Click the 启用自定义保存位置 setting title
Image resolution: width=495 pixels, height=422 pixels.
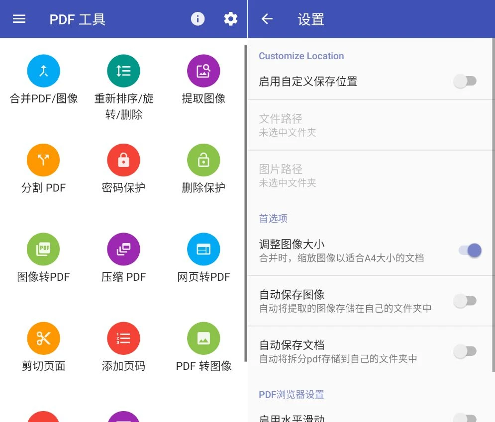point(308,82)
